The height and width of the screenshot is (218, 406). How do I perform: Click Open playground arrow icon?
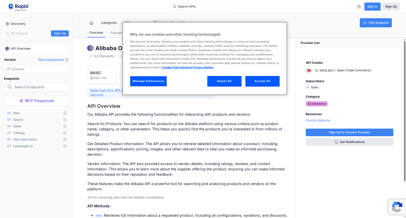[x=67, y=60]
